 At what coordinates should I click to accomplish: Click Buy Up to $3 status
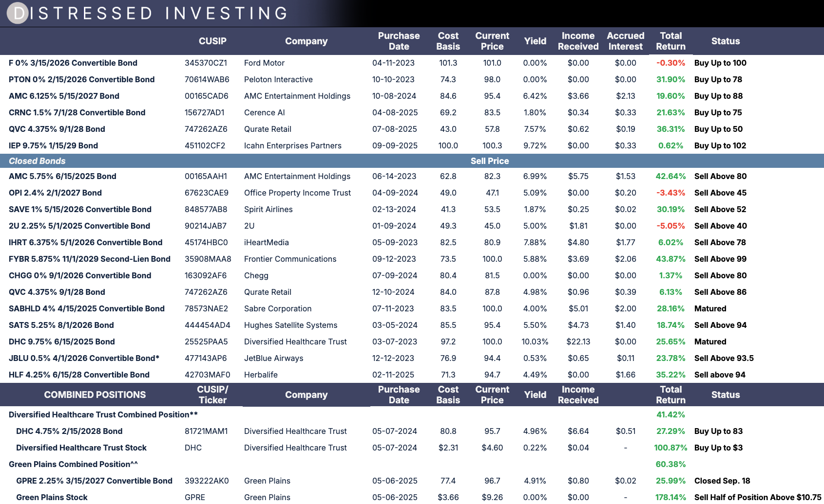click(x=718, y=448)
